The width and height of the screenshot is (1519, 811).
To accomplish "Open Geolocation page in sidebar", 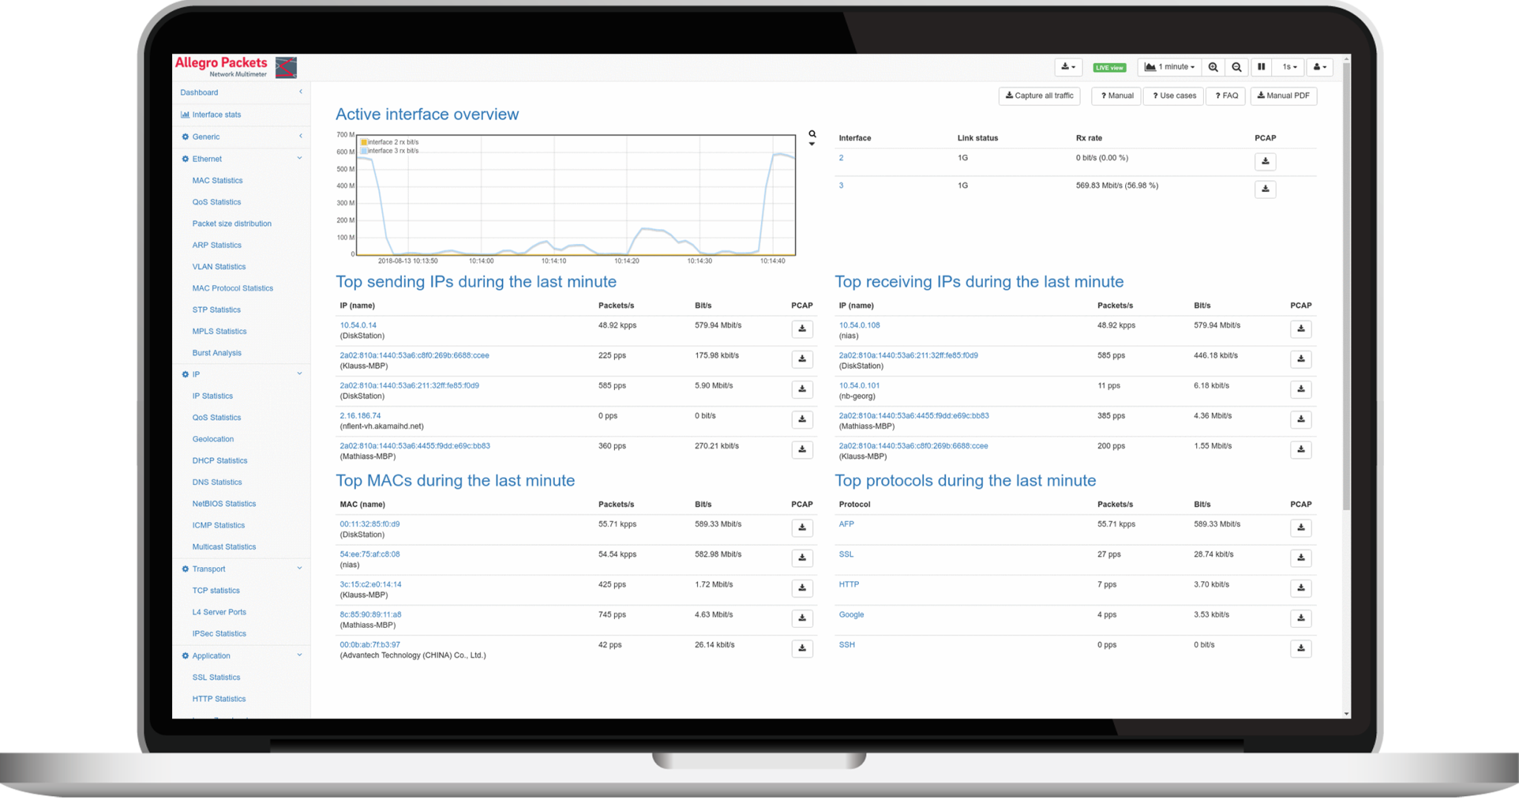I will 213,439.
